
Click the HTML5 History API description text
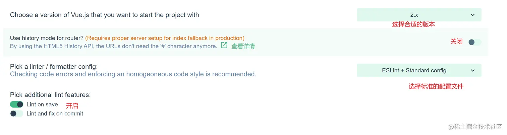coord(113,46)
